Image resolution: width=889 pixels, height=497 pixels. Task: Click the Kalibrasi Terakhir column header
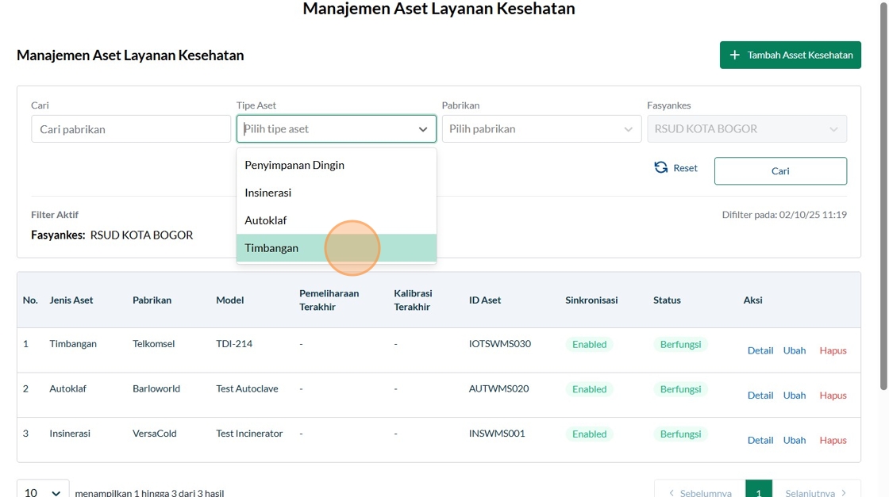(413, 300)
